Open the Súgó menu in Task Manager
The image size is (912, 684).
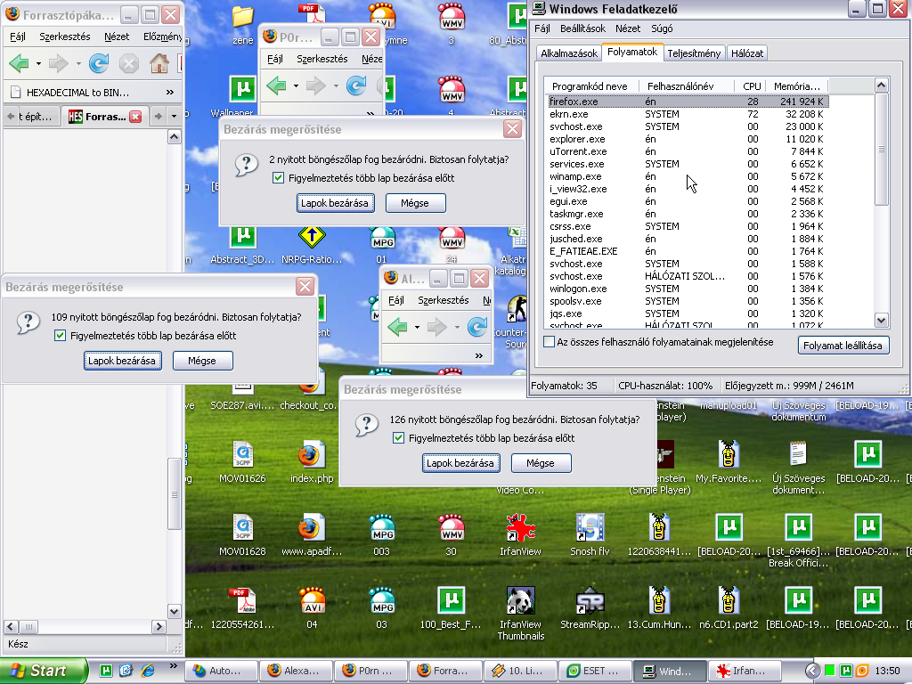pos(662,28)
